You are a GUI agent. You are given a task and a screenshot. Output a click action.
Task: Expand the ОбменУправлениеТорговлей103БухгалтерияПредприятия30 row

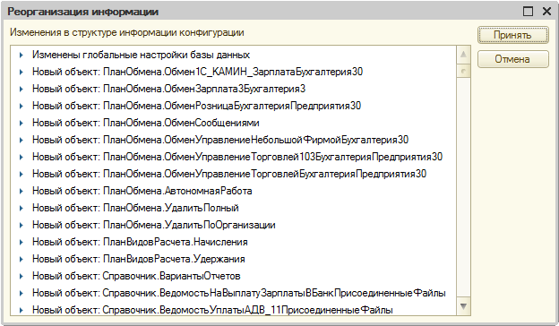point(21,157)
